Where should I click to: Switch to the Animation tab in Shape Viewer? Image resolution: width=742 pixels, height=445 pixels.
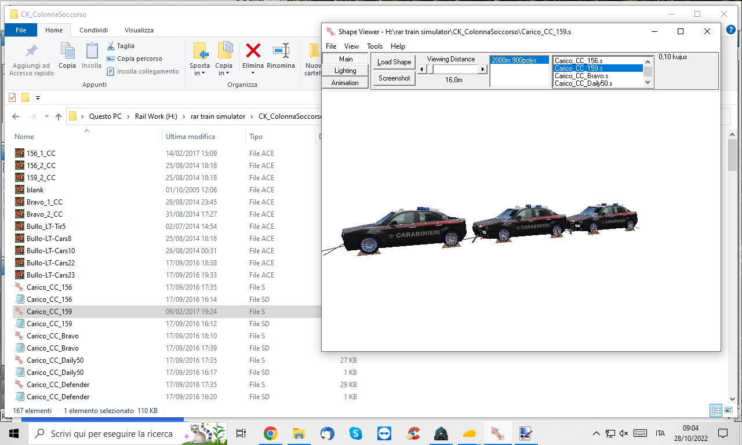click(x=345, y=83)
